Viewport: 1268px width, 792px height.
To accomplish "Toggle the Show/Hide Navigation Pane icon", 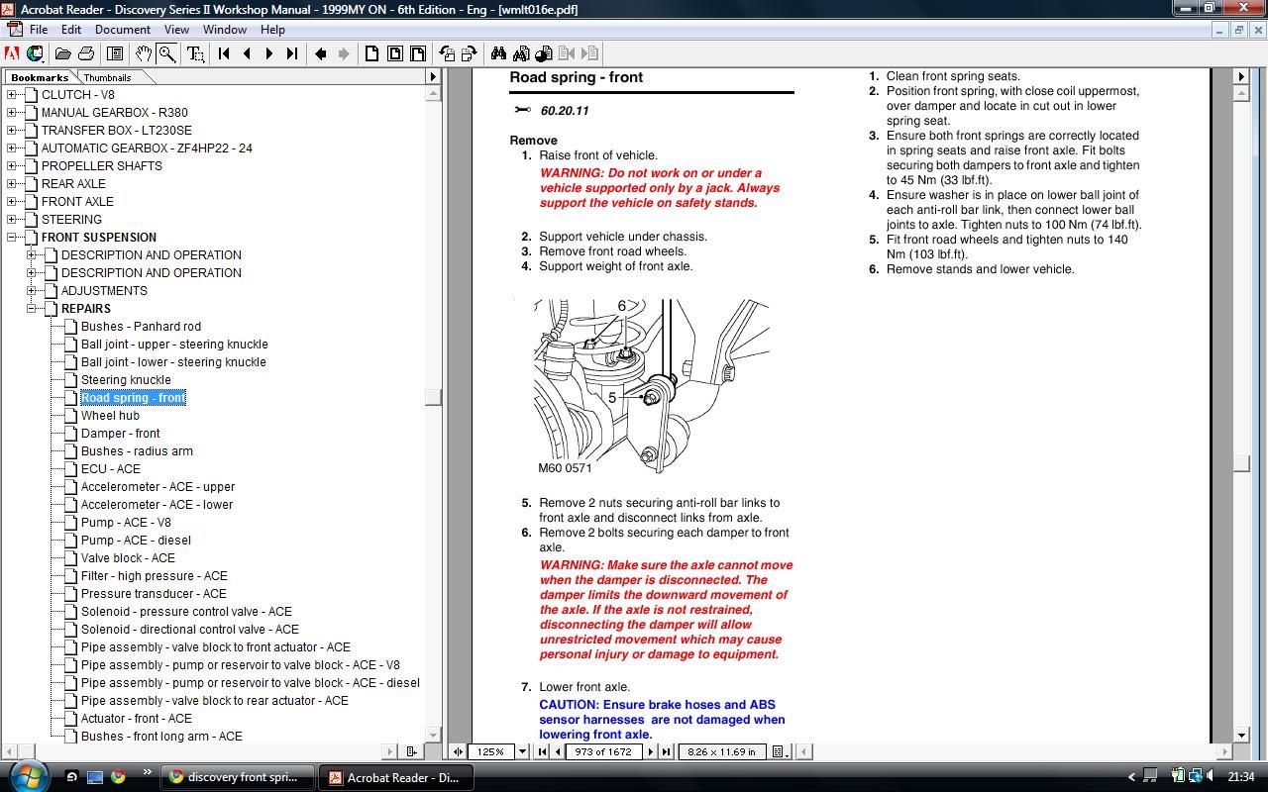I will coord(115,53).
